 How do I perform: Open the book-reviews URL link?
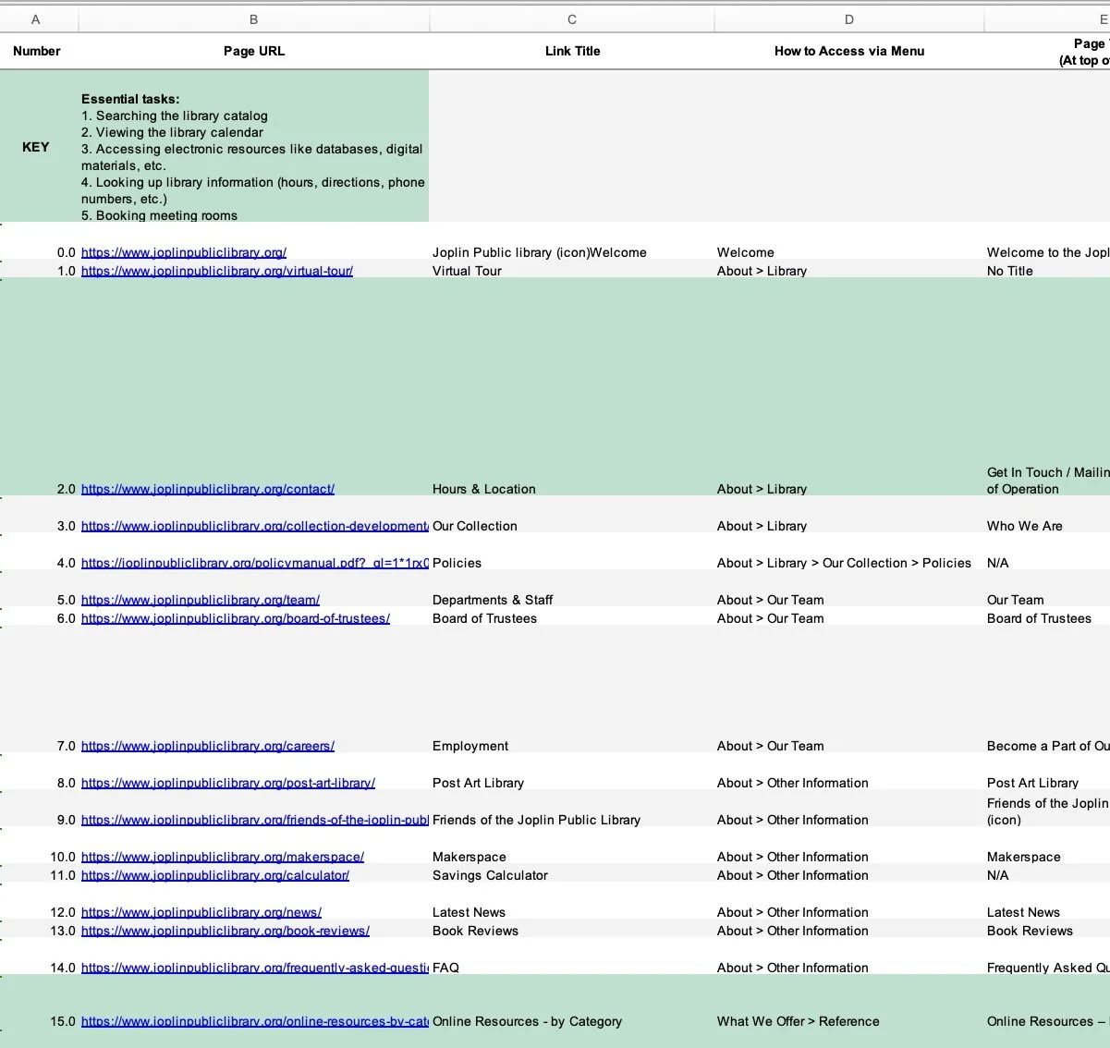pyautogui.click(x=226, y=931)
